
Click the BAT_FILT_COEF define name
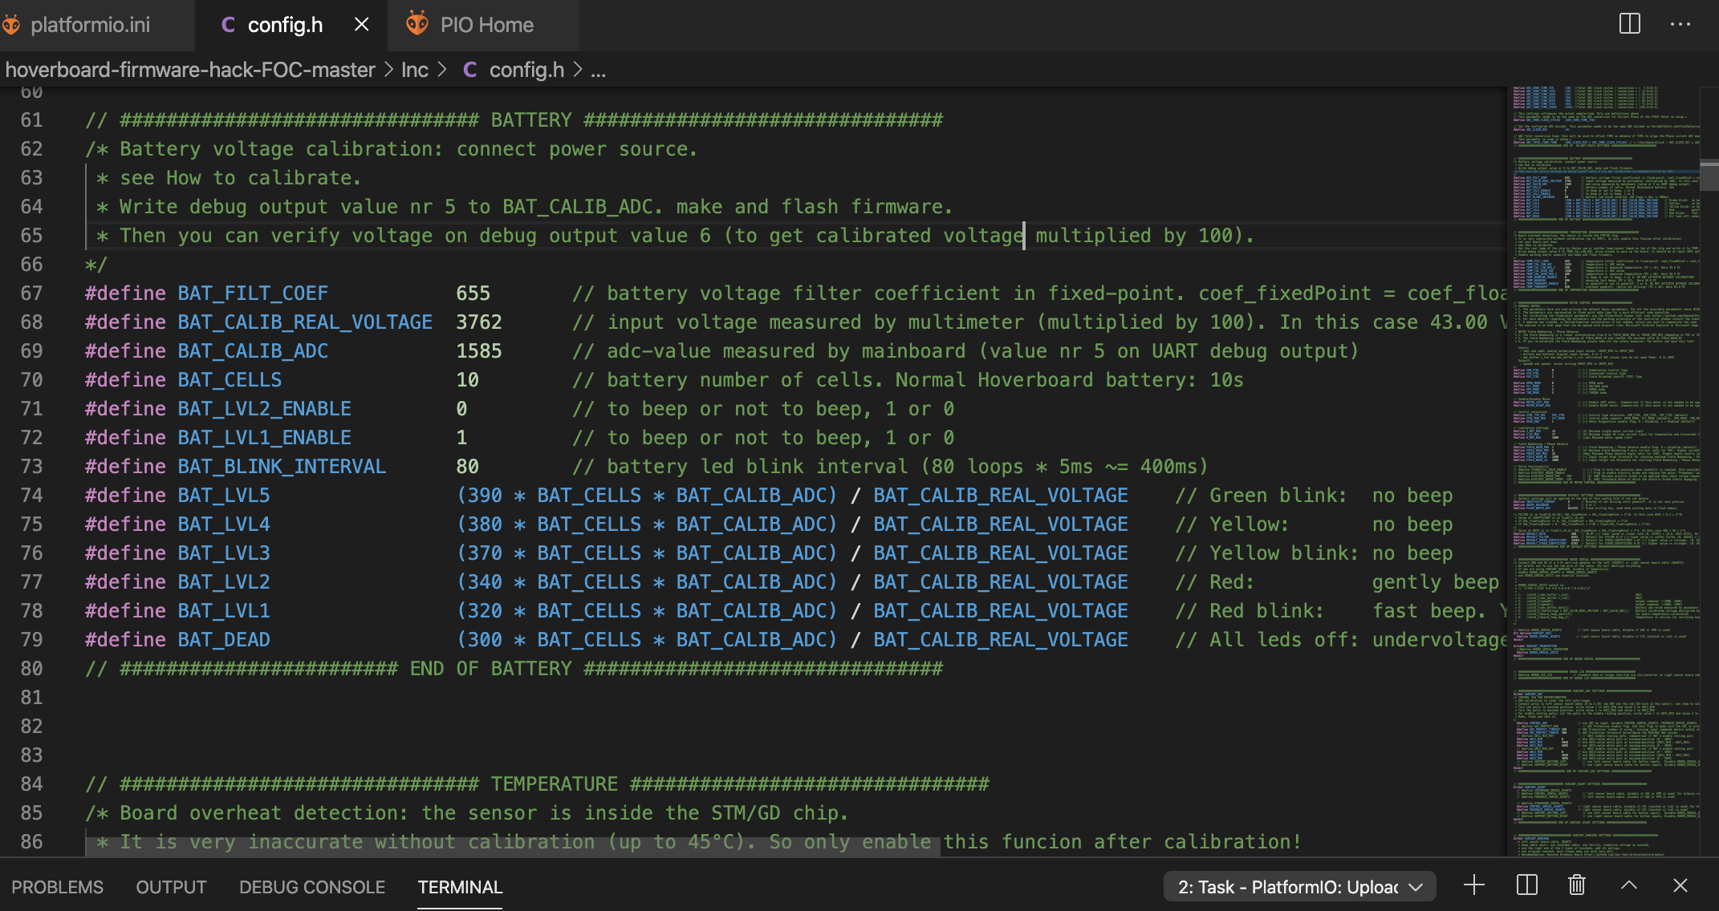253,294
